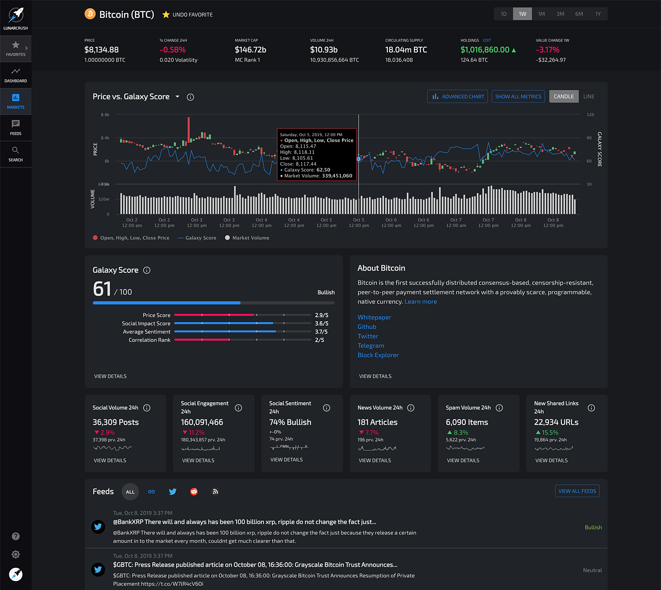View details for Social Volume 24h
This screenshot has height=590, width=661.
point(110,460)
